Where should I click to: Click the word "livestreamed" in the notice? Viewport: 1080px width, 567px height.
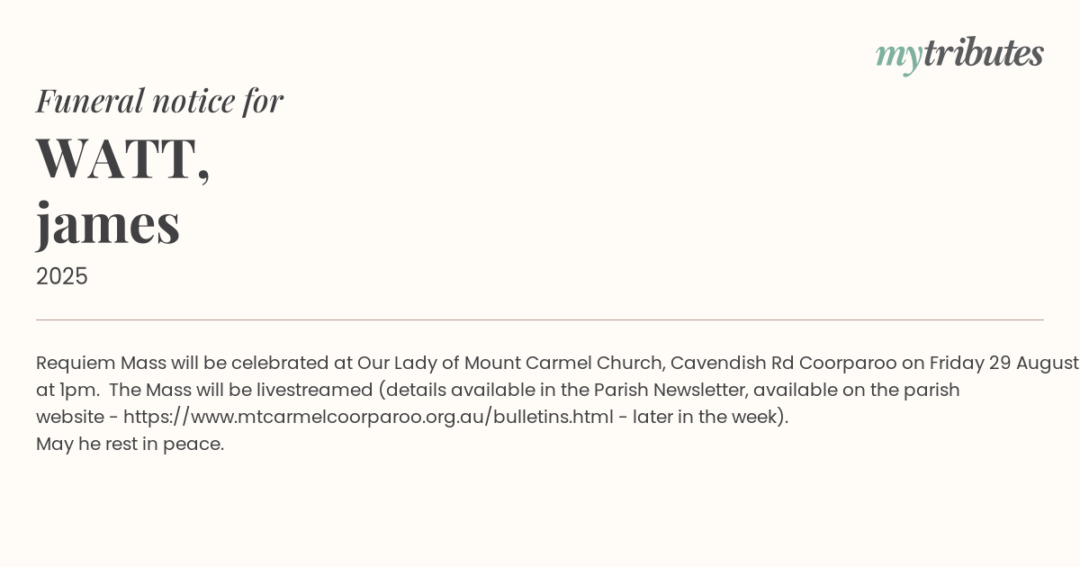[x=314, y=390]
